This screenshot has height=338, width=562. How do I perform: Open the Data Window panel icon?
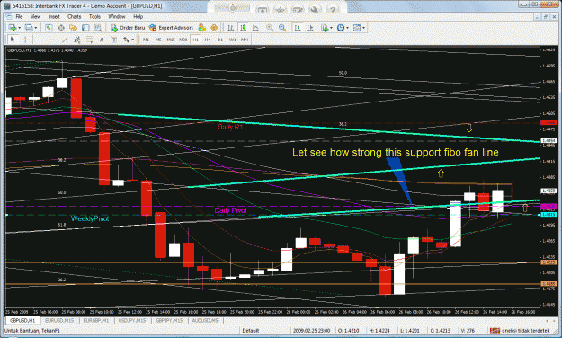61,28
